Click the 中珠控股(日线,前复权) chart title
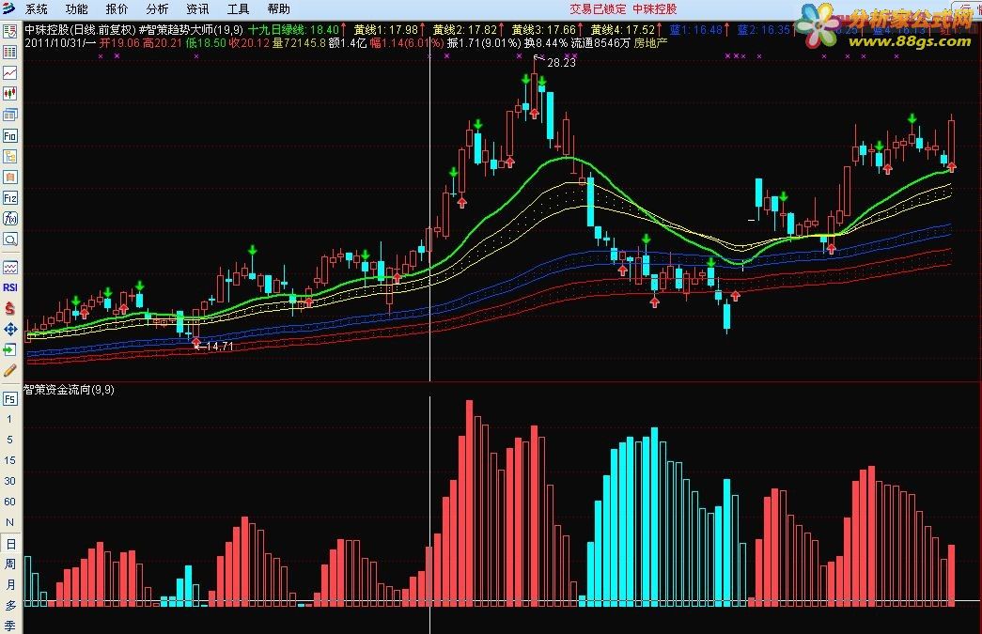The image size is (982, 634). tap(80, 29)
